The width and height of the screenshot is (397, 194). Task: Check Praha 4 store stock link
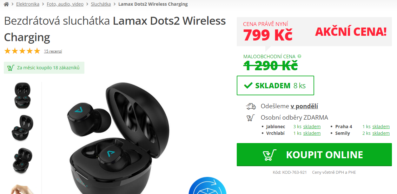381,127
